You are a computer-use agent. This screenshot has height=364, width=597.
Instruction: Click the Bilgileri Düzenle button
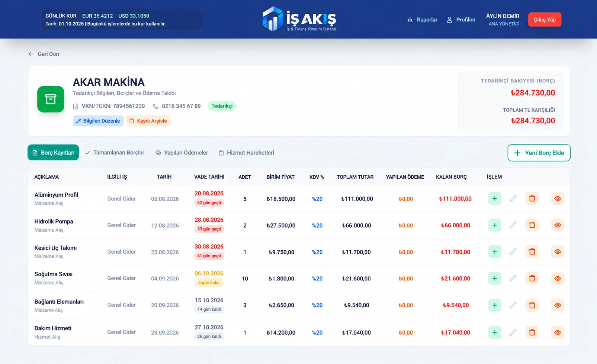coord(98,121)
